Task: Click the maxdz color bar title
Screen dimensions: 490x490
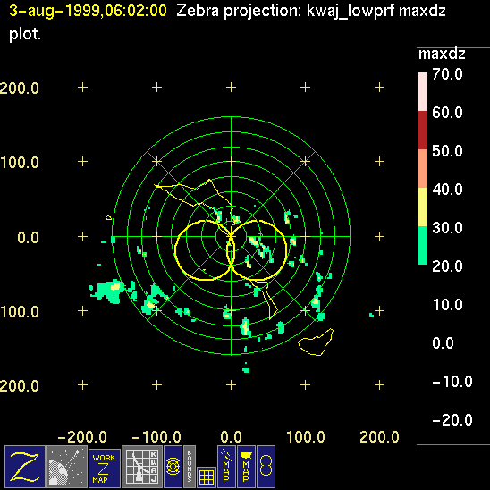Action: point(442,54)
